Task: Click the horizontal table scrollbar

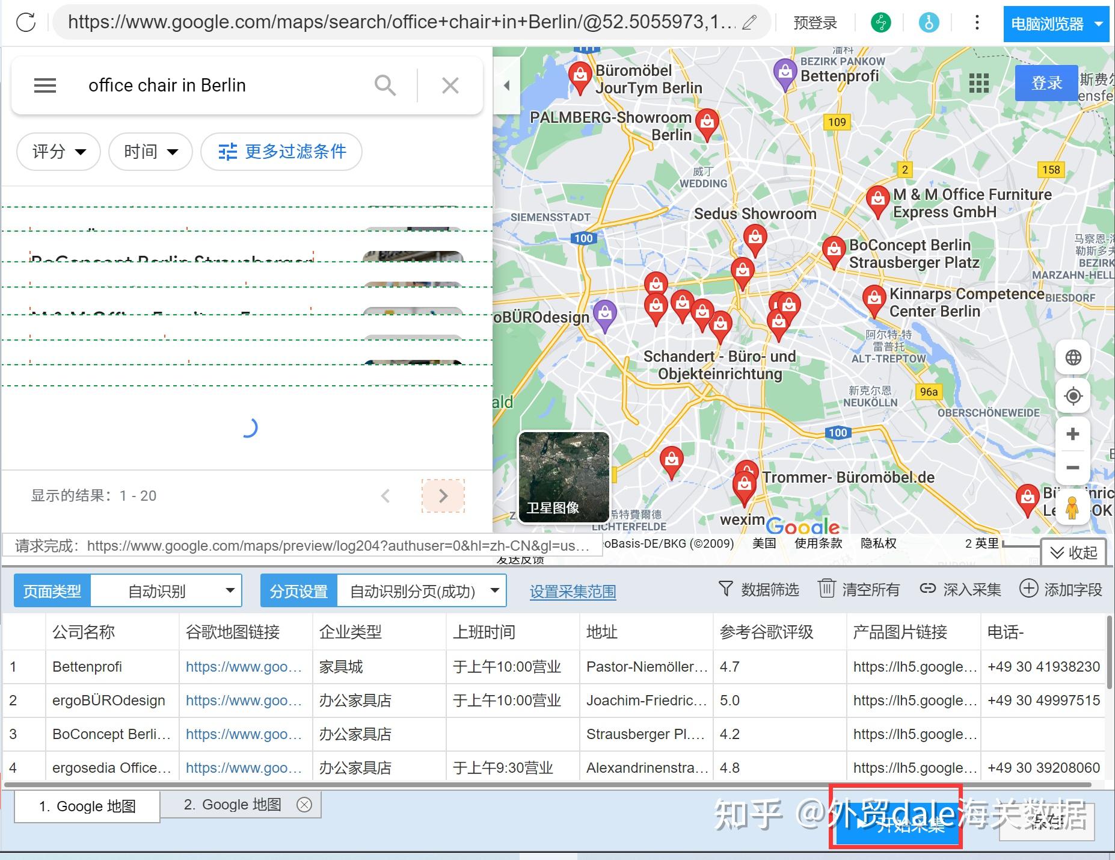Action: tap(547, 785)
